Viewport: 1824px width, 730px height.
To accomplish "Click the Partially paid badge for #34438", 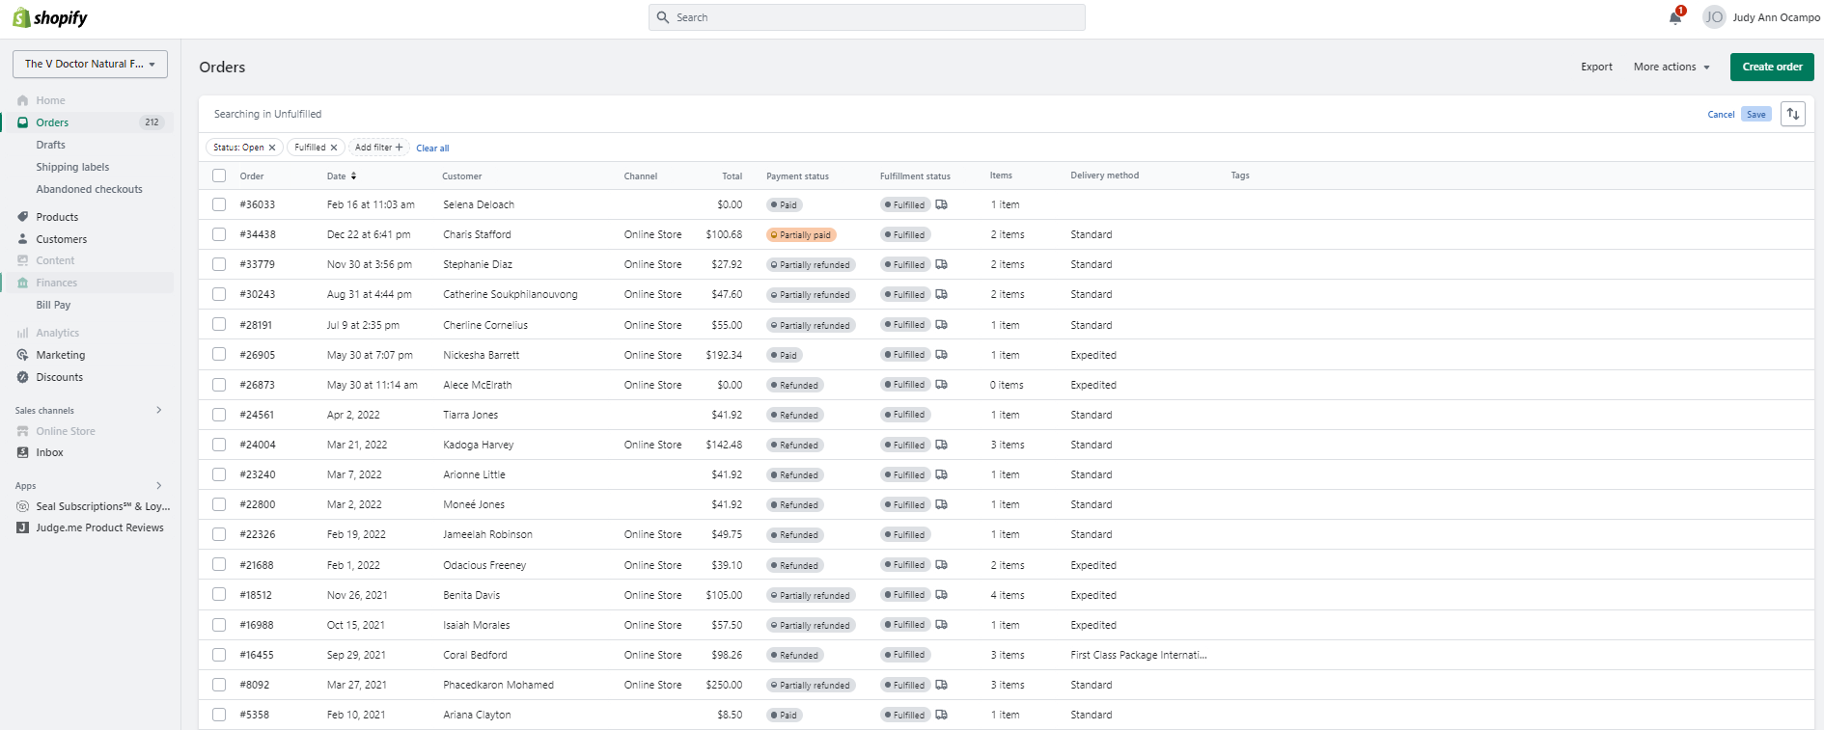I will pyautogui.click(x=801, y=234).
